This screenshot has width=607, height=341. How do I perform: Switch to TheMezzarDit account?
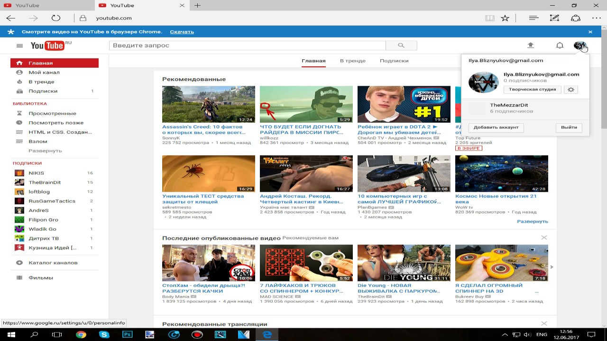(525, 108)
